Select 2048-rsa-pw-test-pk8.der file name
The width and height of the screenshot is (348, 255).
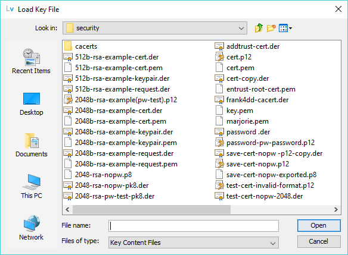click(x=114, y=196)
